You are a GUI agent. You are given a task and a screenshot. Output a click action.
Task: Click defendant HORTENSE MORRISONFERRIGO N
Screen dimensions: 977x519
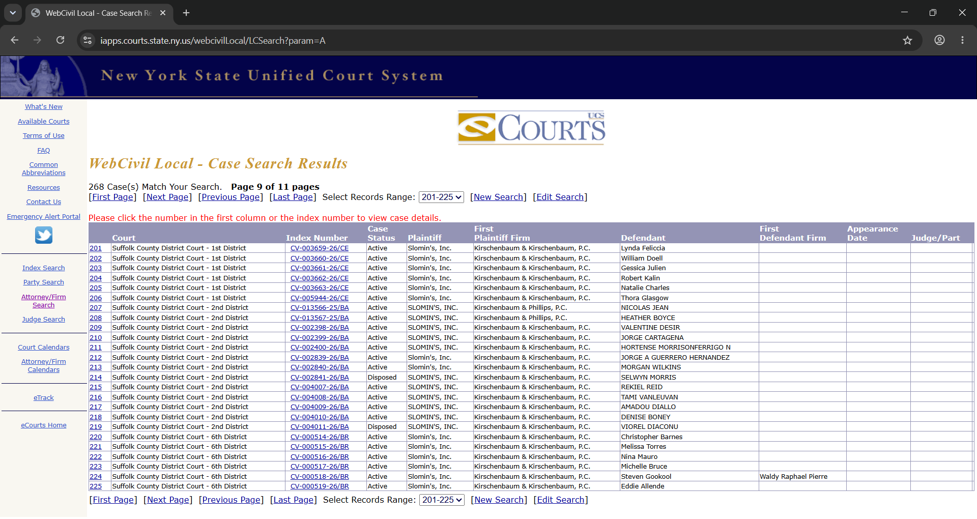(676, 348)
